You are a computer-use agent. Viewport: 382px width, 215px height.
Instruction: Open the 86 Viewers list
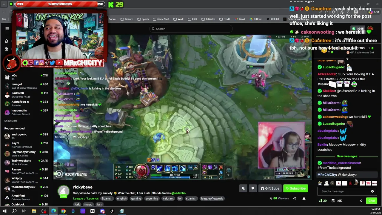coord(279,198)
